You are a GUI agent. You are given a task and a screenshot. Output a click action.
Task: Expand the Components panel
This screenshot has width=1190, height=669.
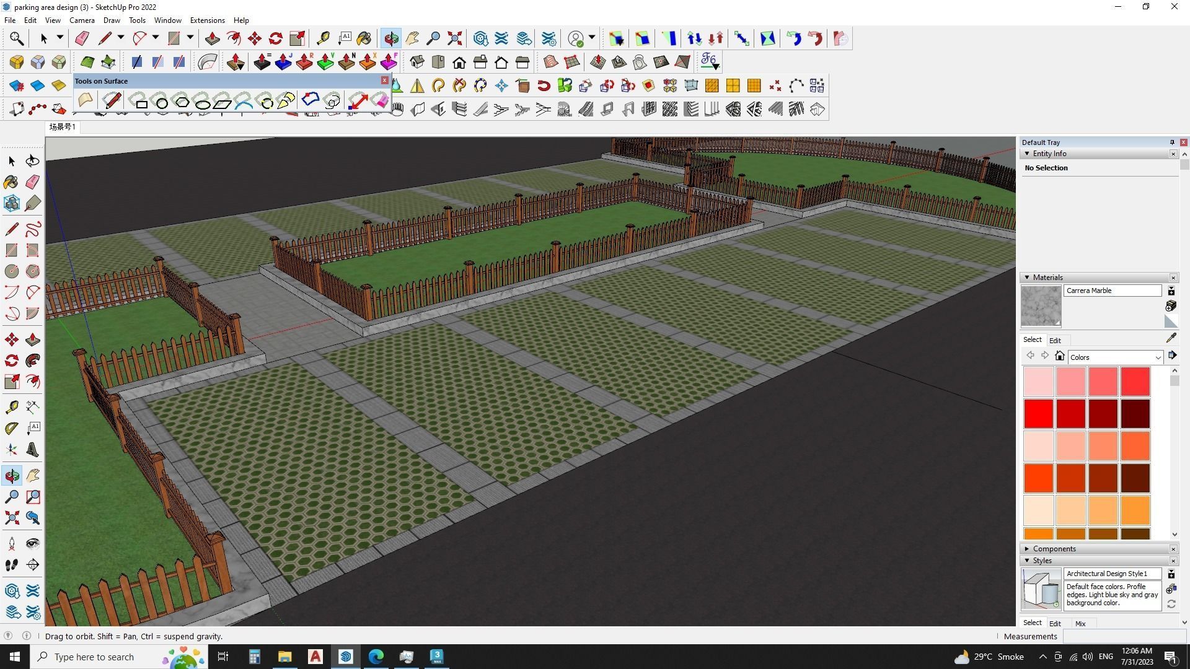[1026, 548]
